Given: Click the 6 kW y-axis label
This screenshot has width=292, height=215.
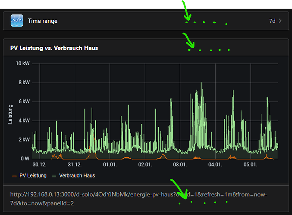Looking at the screenshot, I should coord(24,101).
